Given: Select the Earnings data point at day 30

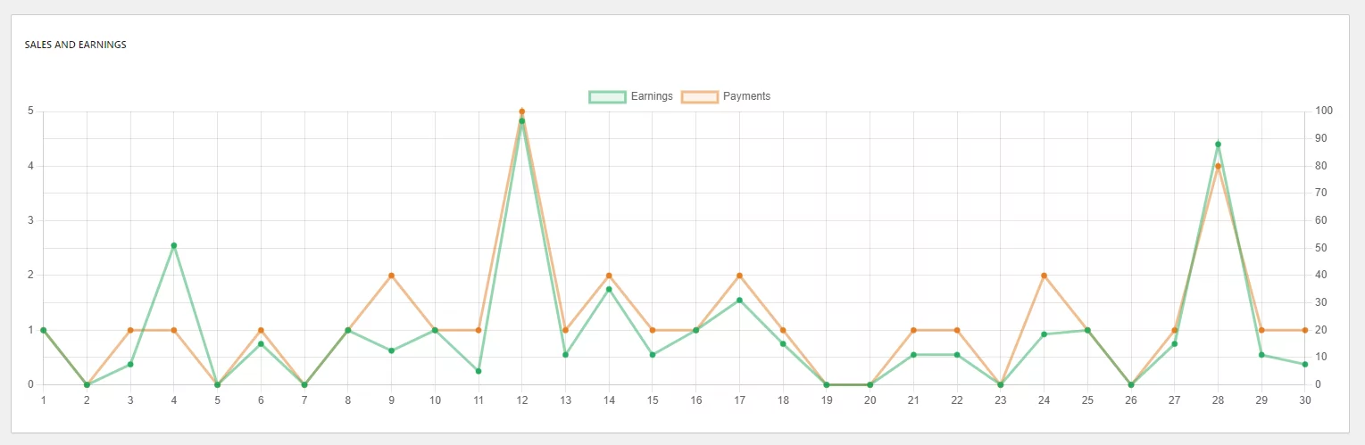Looking at the screenshot, I should click(x=1305, y=364).
